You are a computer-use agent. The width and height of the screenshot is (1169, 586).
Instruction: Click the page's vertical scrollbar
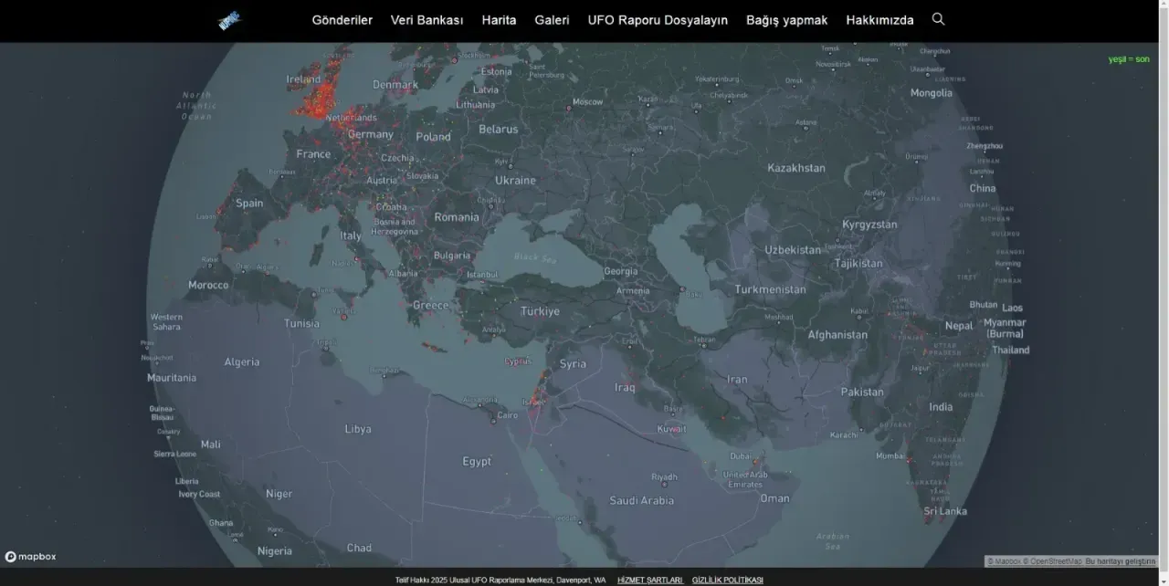pos(1164,274)
